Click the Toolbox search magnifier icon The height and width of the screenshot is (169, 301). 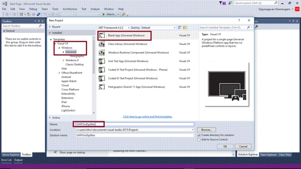tap(40, 26)
